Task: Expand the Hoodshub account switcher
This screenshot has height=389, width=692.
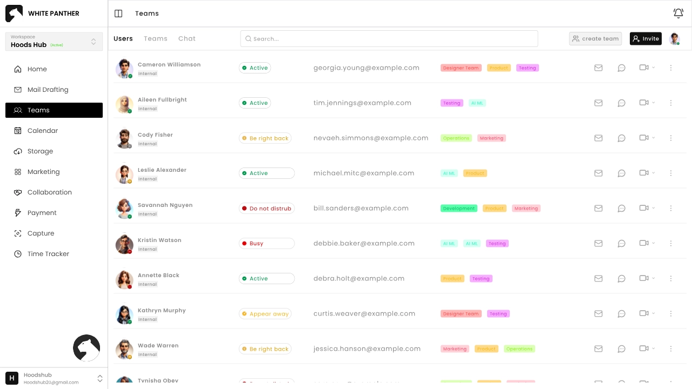Action: [x=99, y=378]
